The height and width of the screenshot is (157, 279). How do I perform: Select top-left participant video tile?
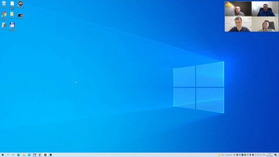coord(238,9)
